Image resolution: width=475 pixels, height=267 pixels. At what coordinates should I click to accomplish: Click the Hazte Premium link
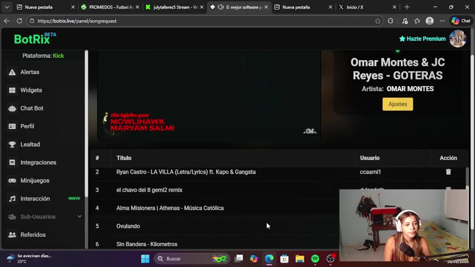(x=422, y=39)
